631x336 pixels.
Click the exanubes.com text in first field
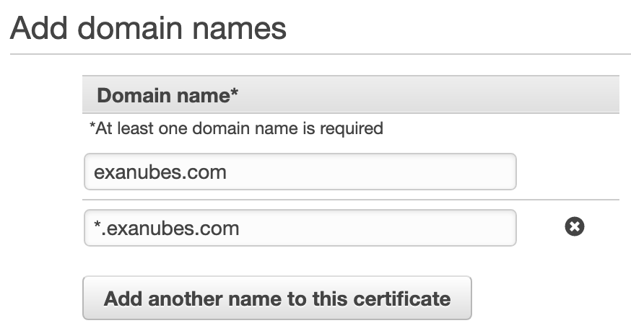160,172
